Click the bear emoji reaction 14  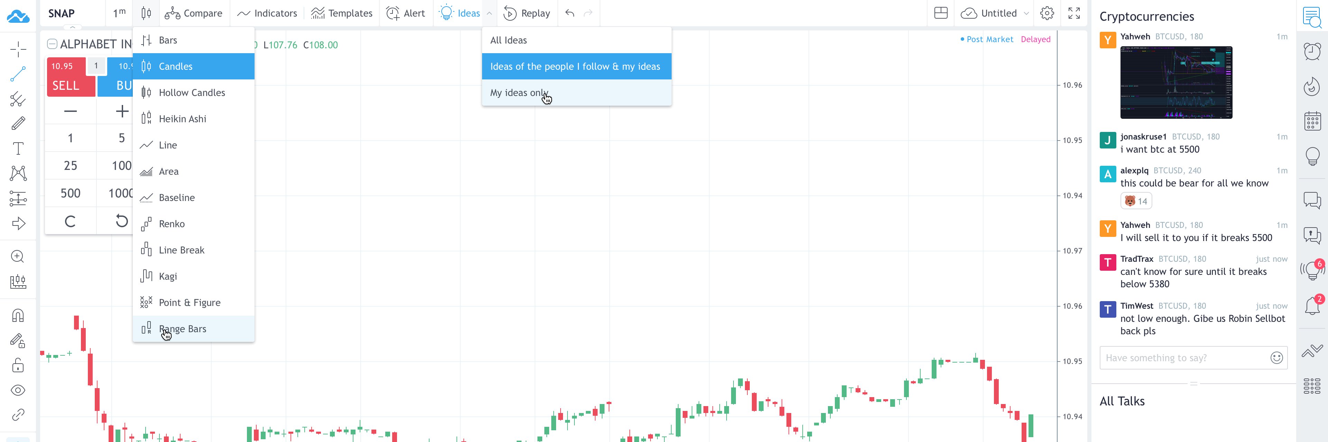(1136, 201)
